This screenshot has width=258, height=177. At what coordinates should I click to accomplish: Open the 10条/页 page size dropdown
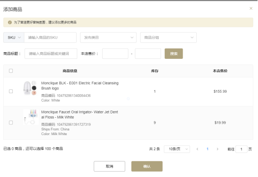177,149
